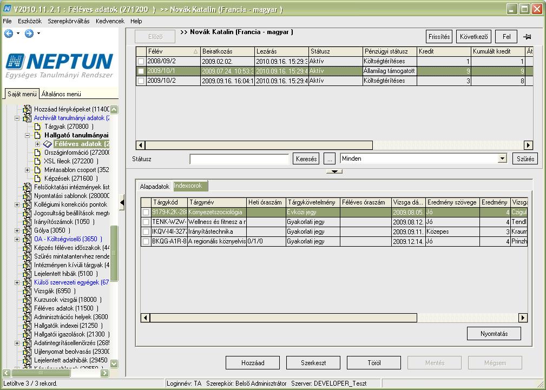546x390 pixels.
Task: Sort the table by the Félév column header
Action: (x=173, y=51)
